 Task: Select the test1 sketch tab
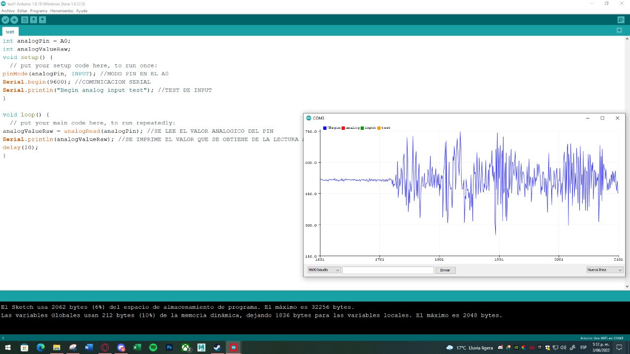coord(10,31)
